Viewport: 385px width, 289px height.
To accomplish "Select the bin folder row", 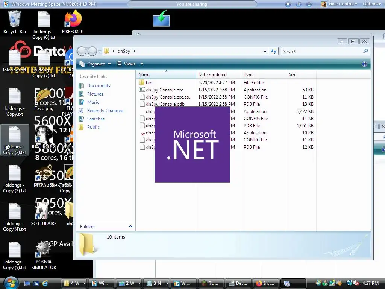I will click(x=226, y=83).
